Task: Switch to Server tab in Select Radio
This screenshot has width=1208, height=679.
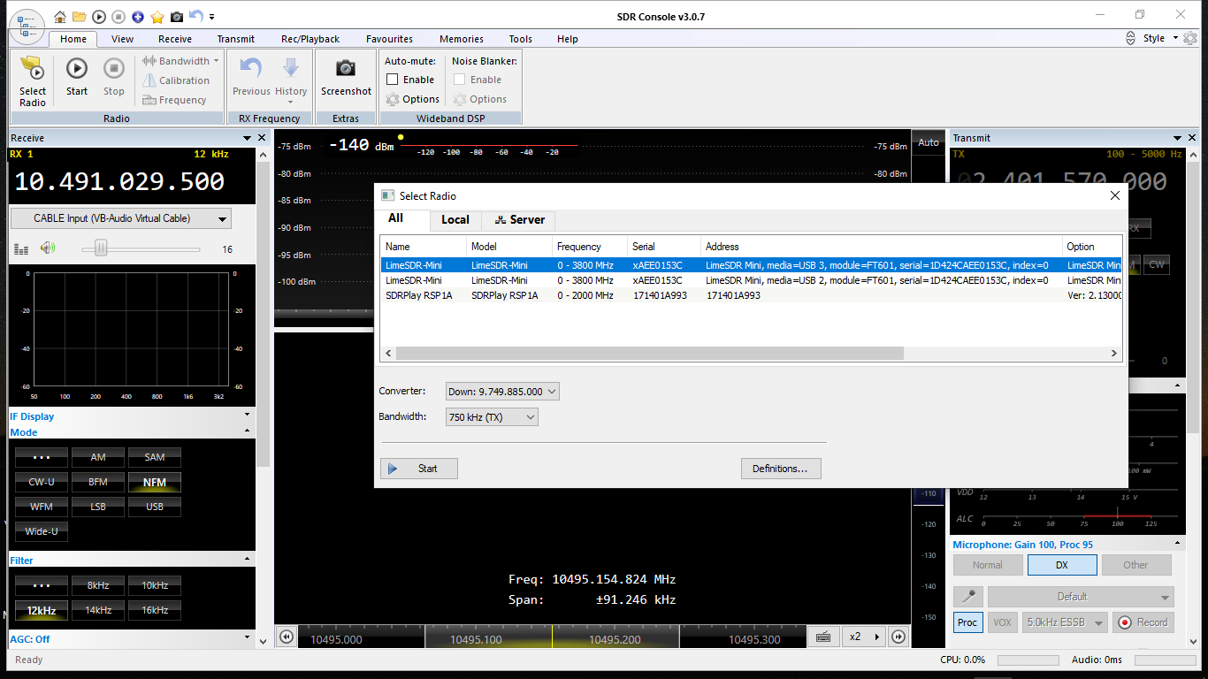Action: [x=520, y=219]
